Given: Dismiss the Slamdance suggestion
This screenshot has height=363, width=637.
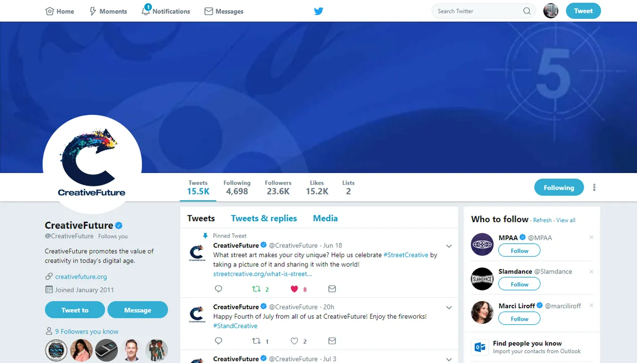Looking at the screenshot, I should tap(591, 272).
